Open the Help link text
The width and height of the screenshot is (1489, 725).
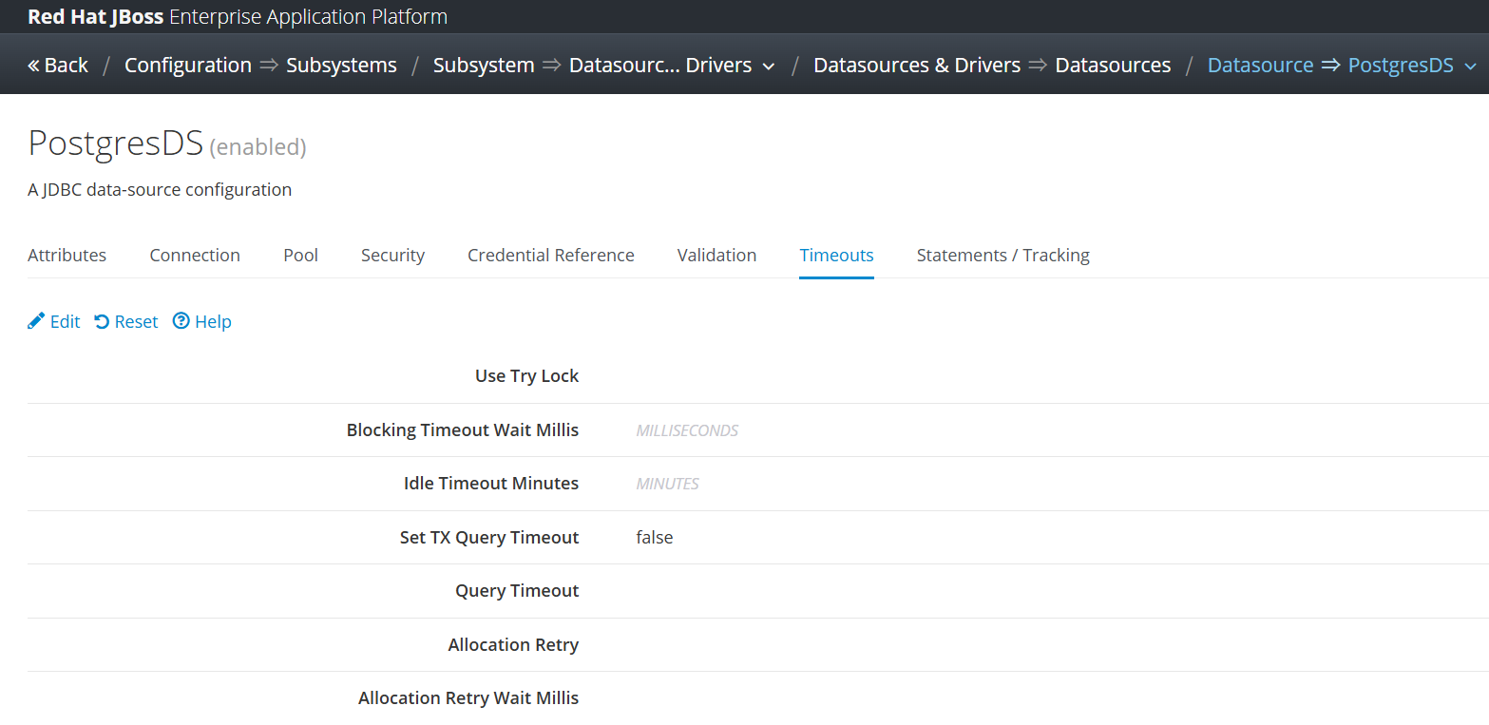(213, 321)
